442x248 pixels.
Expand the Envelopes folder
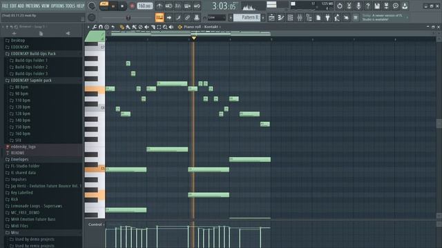click(19, 159)
